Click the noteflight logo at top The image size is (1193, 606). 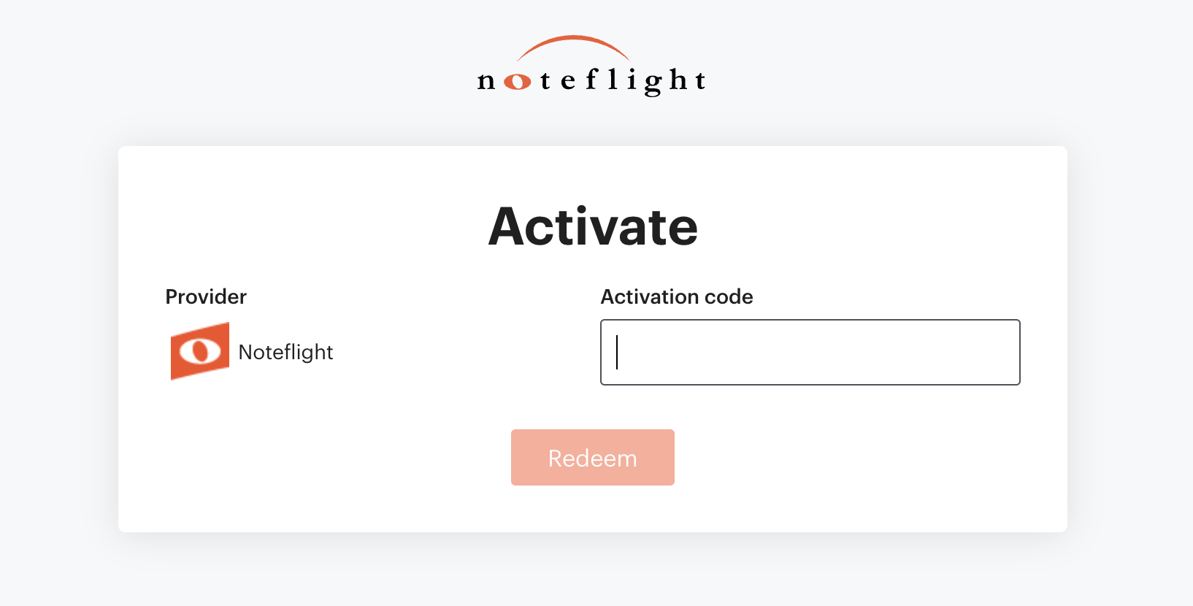click(591, 66)
